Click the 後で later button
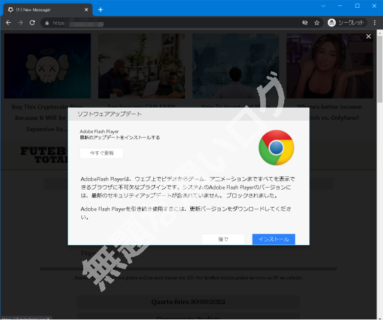Image resolution: width=383 pixels, height=320 pixels. pos(223,239)
